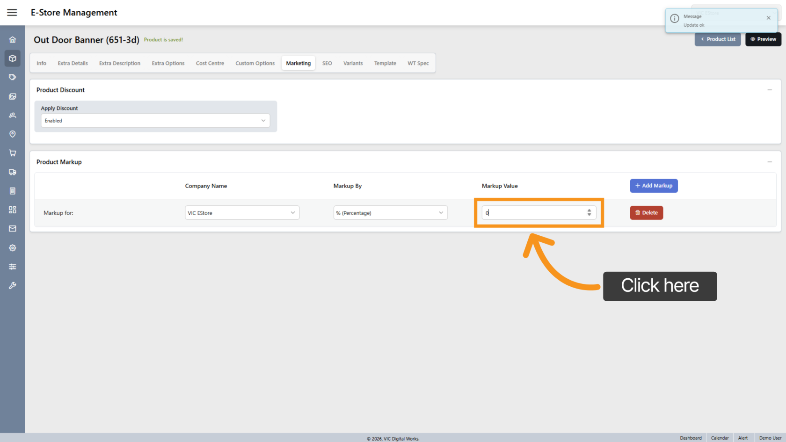The image size is (786, 442).
Task: Dismiss the Update ok message notification
Action: pyautogui.click(x=768, y=18)
